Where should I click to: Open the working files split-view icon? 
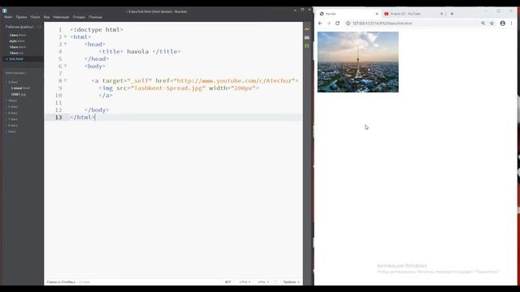(x=39, y=27)
